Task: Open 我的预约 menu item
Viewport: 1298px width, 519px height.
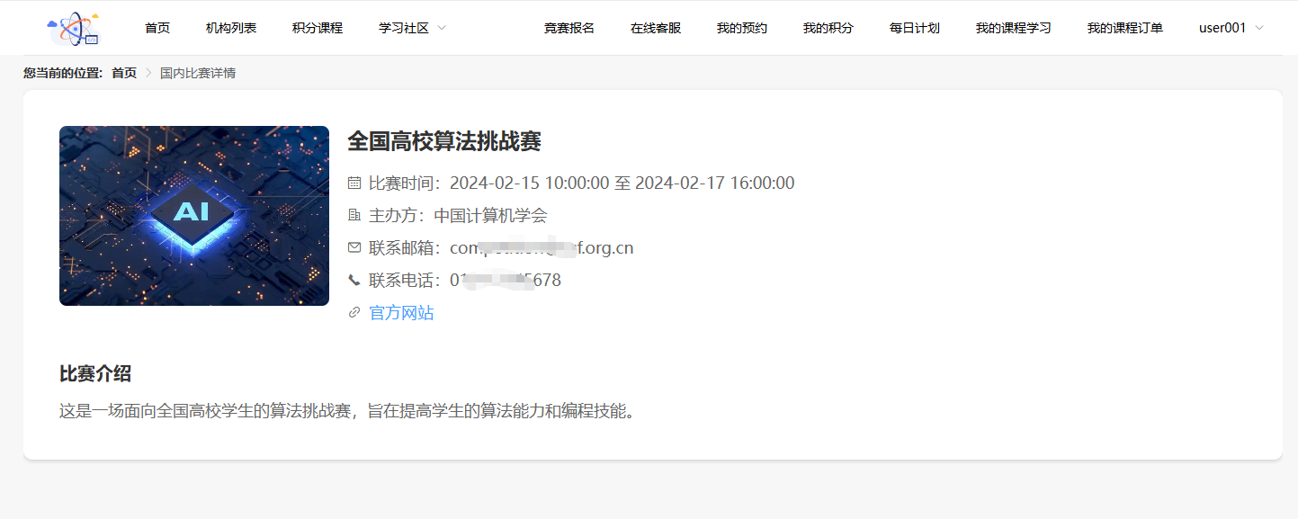Action: point(742,28)
